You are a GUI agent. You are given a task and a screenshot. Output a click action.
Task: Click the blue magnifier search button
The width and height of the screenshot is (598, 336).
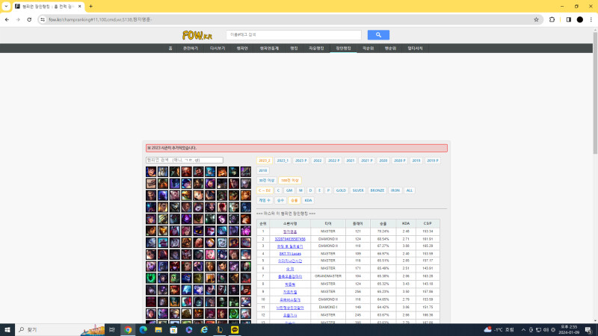point(378,35)
